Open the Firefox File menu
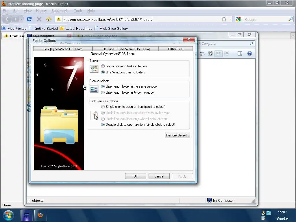296x222 pixels. pos(6,11)
